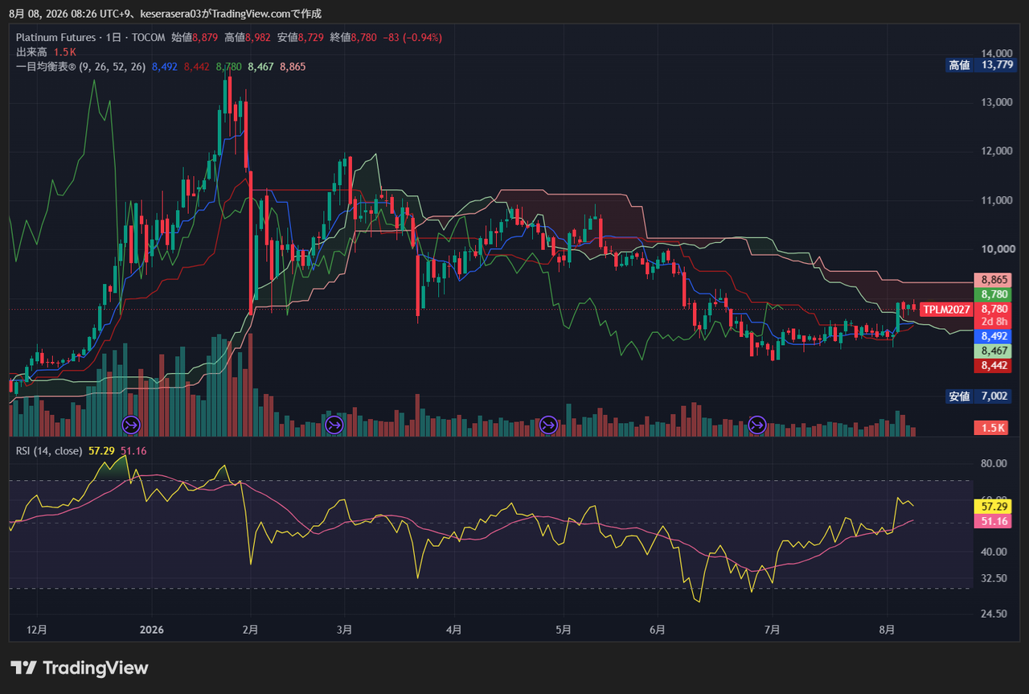Click the 8,467 value in the Ichimoku legend
Screen dimensions: 1029x694
(260, 67)
